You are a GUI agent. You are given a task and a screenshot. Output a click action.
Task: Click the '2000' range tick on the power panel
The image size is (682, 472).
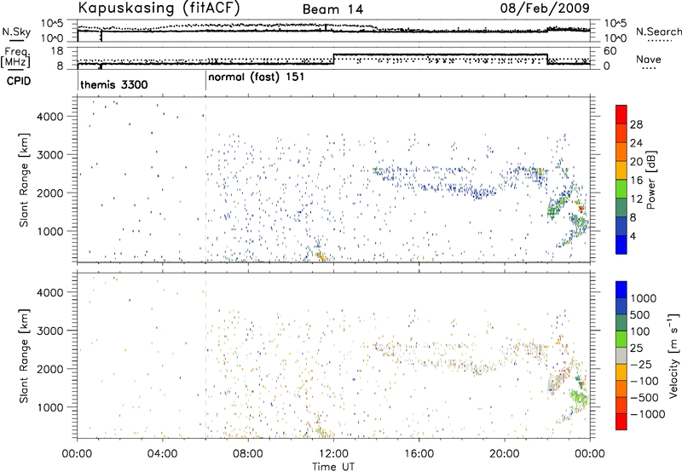[x=49, y=193]
